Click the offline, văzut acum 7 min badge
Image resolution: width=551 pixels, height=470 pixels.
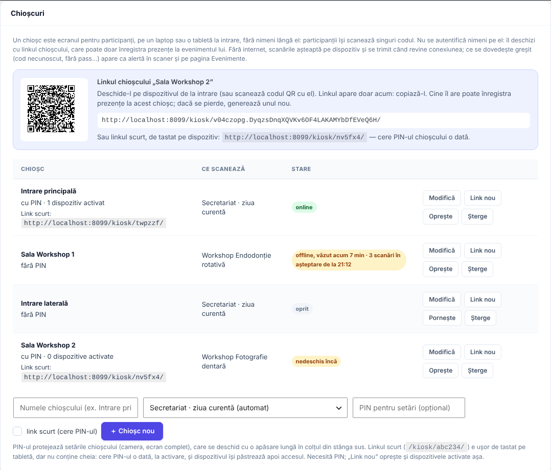349,260
